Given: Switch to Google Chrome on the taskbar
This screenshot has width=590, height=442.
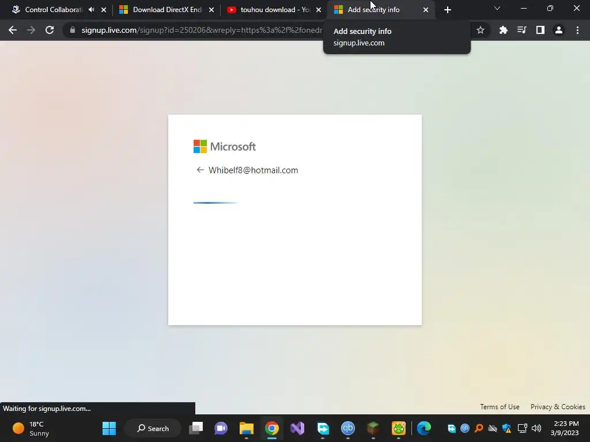Looking at the screenshot, I should click(x=272, y=428).
